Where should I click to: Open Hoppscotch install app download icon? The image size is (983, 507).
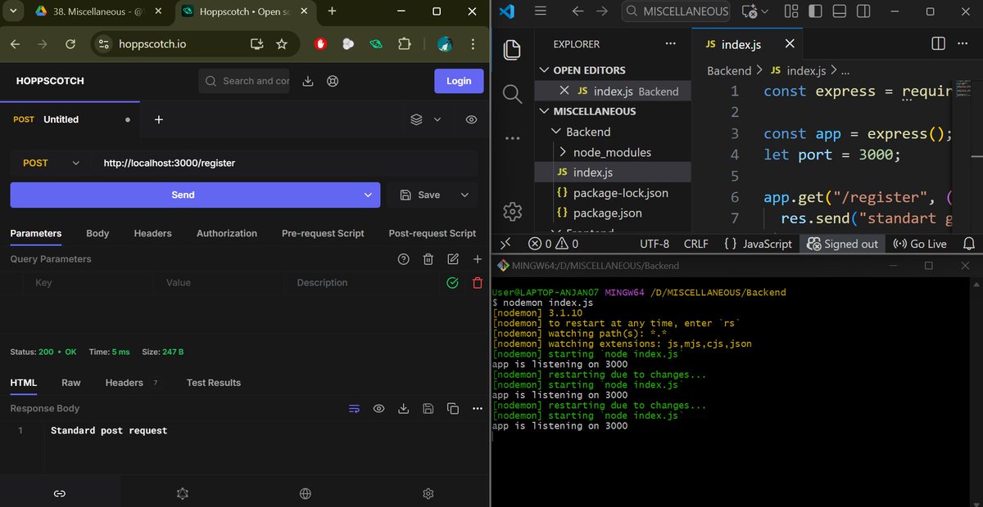(x=308, y=81)
